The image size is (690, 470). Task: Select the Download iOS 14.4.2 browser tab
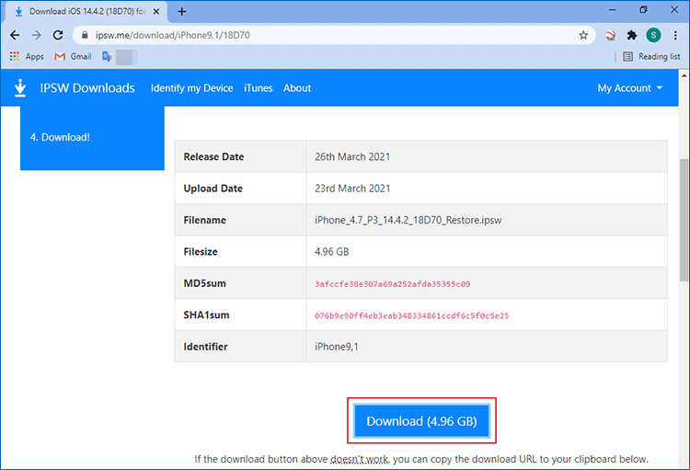[x=86, y=11]
